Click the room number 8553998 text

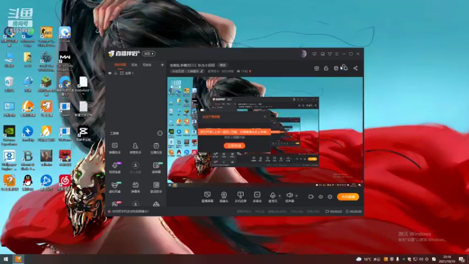[227, 71]
